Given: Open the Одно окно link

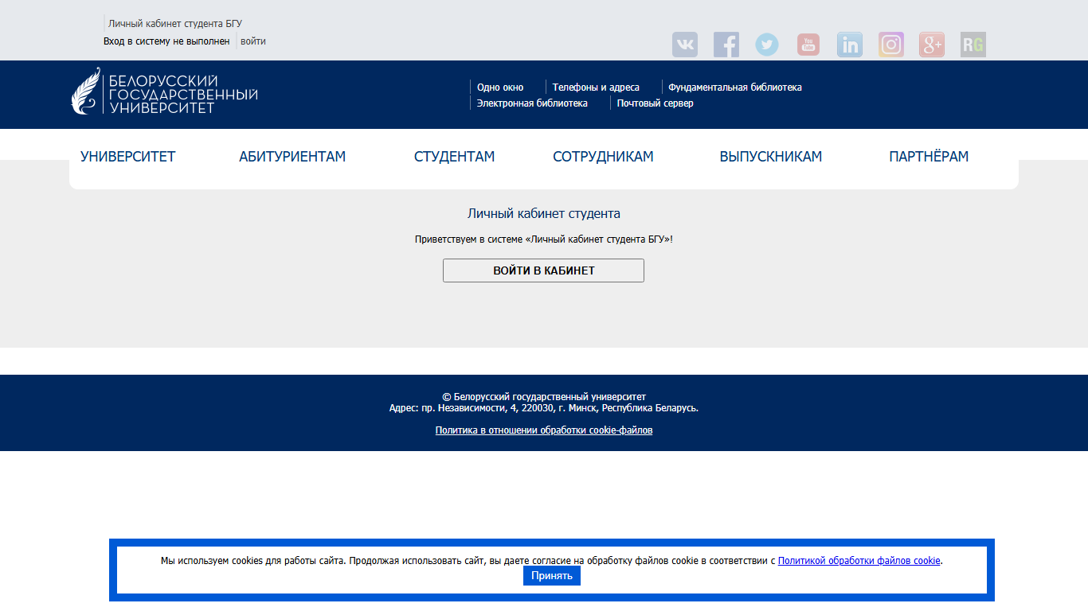Looking at the screenshot, I should pyautogui.click(x=500, y=88).
